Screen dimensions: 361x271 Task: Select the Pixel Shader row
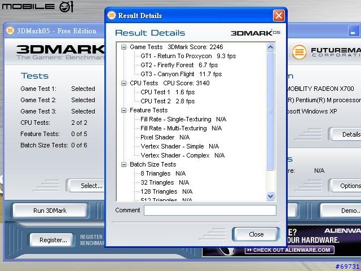pos(165,137)
